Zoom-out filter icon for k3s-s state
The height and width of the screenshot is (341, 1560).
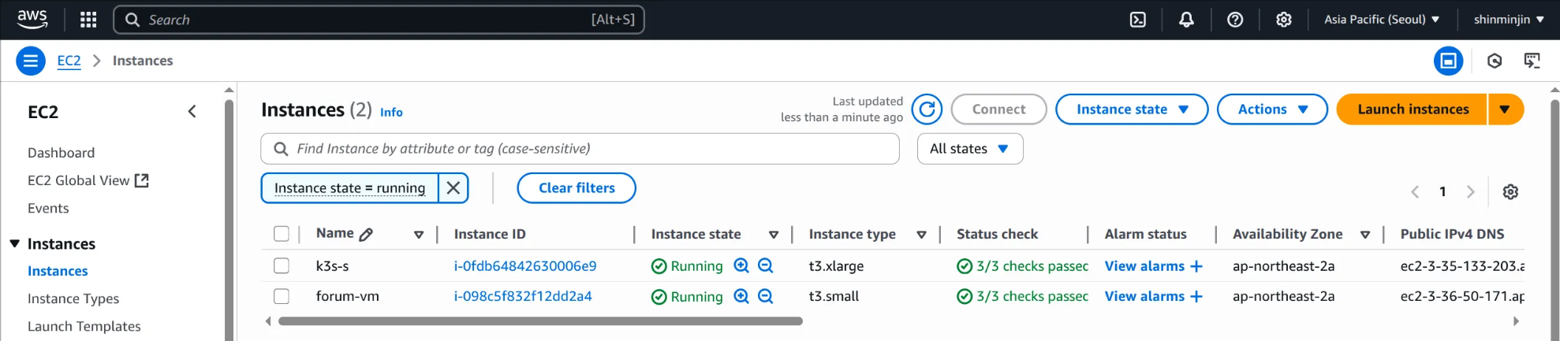tap(765, 265)
